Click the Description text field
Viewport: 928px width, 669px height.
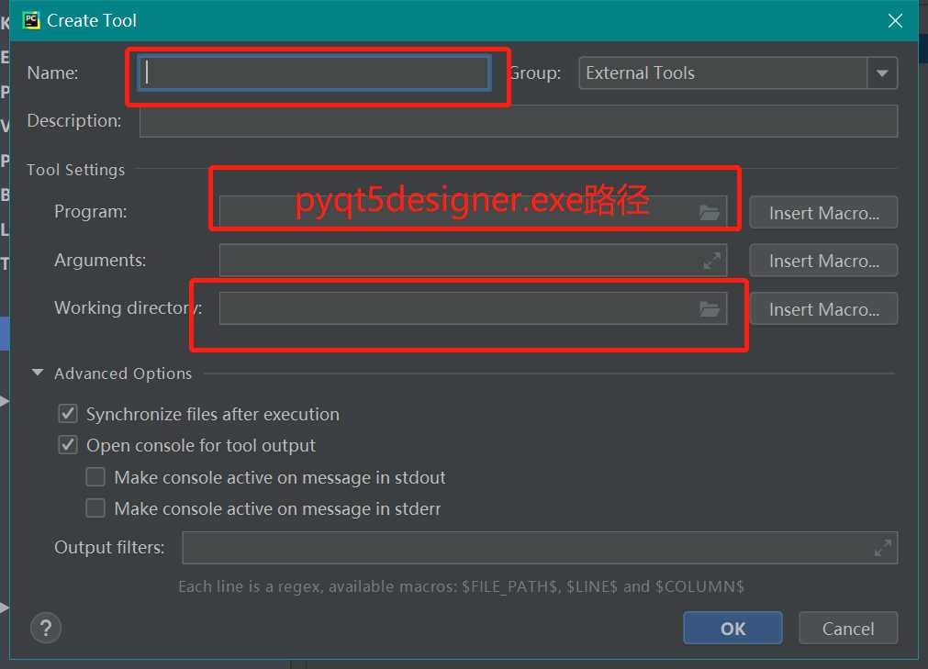(x=519, y=121)
